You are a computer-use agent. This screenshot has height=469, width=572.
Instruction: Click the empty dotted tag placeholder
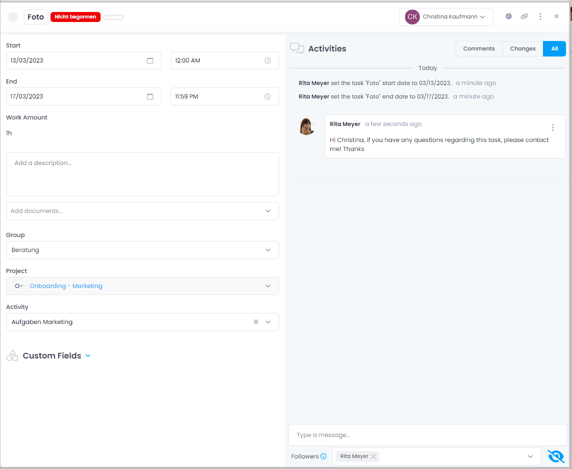(x=114, y=17)
